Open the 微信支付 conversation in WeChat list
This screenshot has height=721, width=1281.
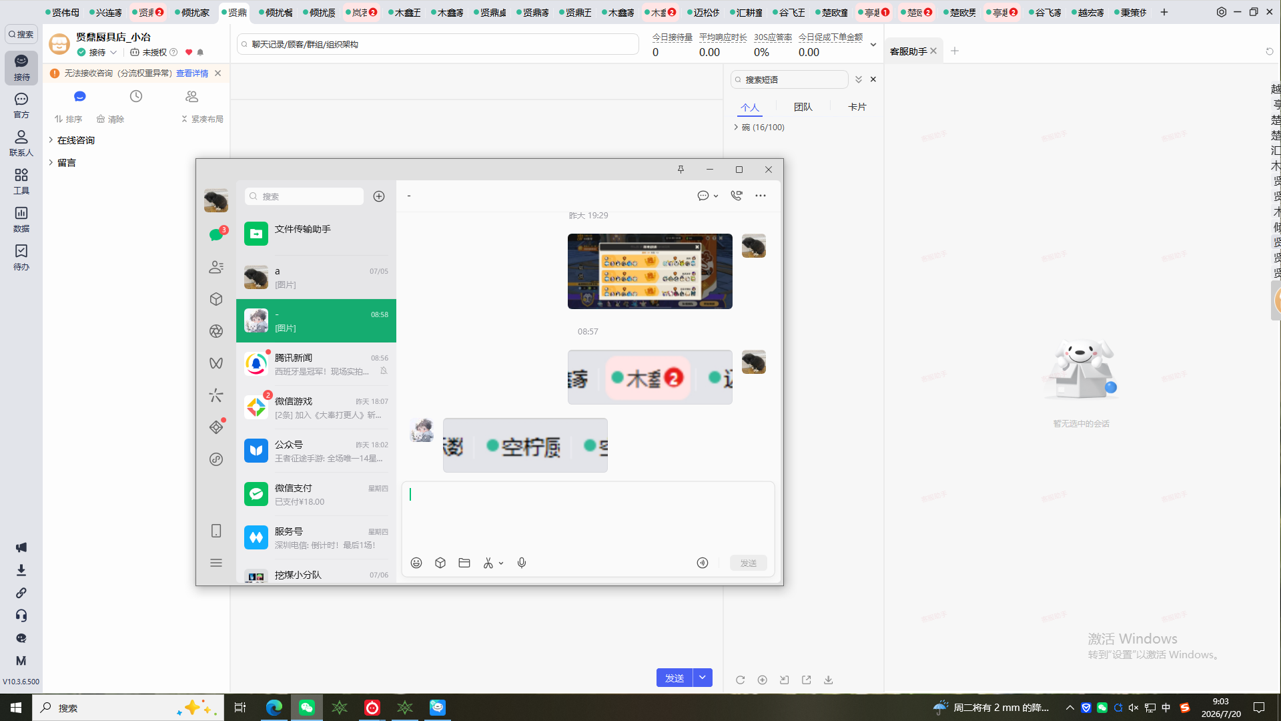coord(316,494)
